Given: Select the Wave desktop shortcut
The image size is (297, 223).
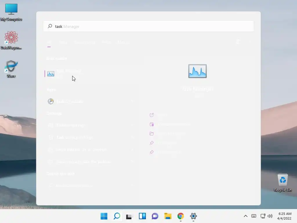Looking at the screenshot, I should click(x=11, y=69).
